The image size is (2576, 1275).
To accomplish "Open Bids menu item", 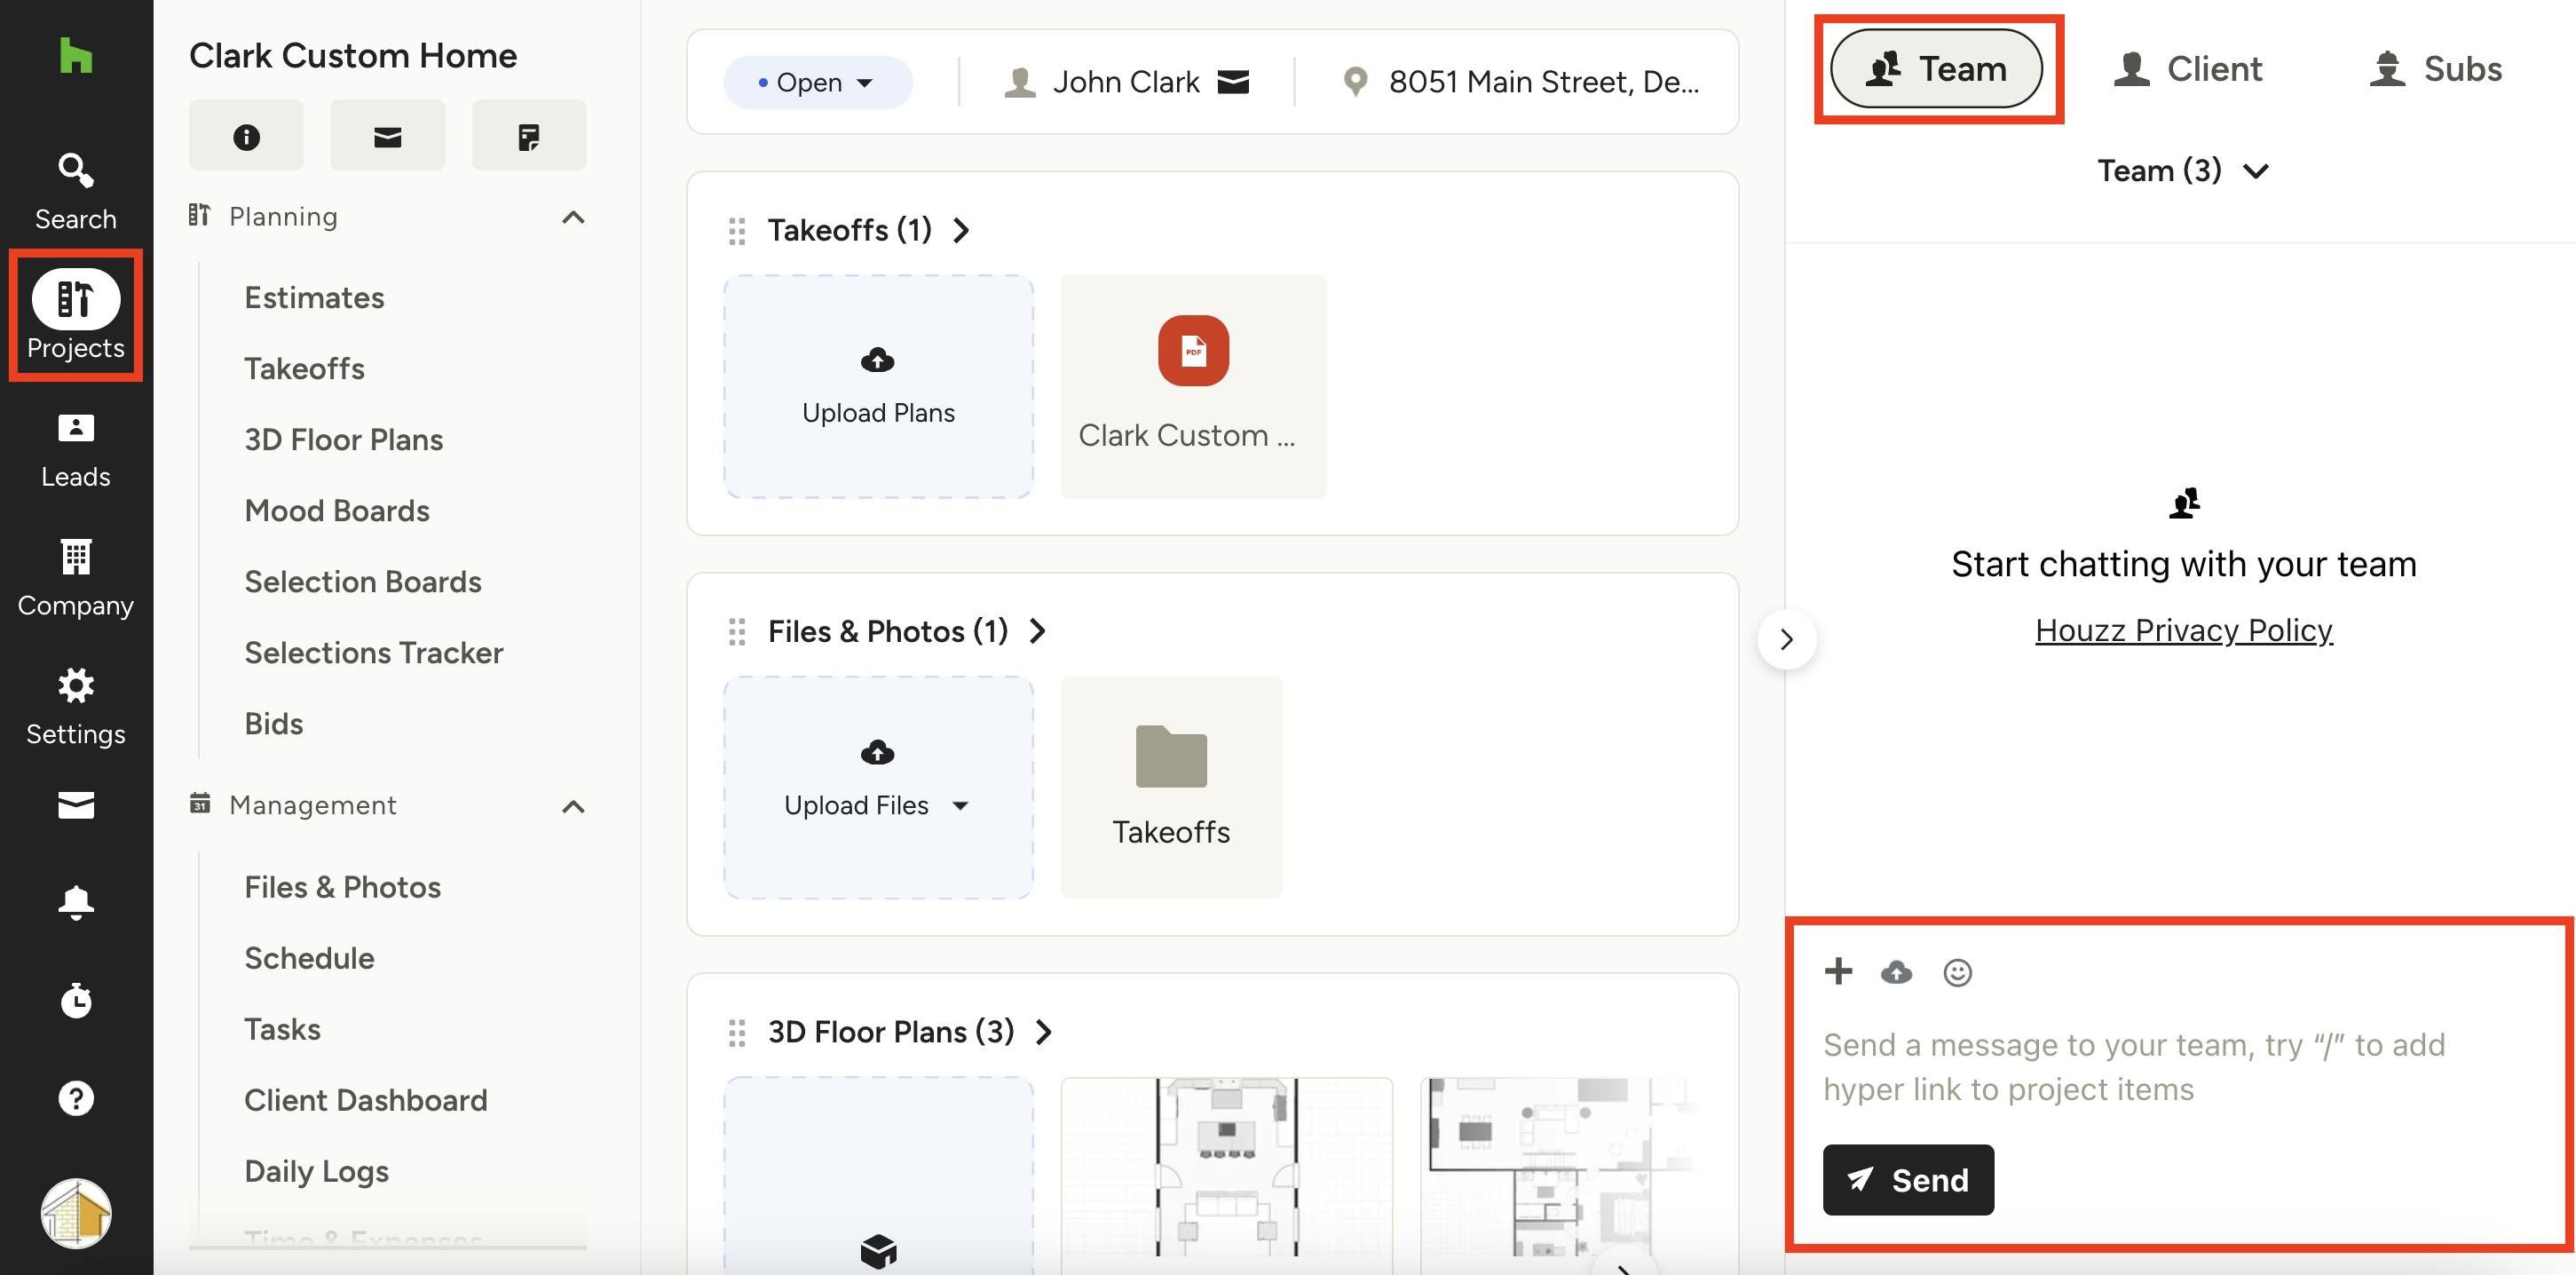I will (x=273, y=723).
